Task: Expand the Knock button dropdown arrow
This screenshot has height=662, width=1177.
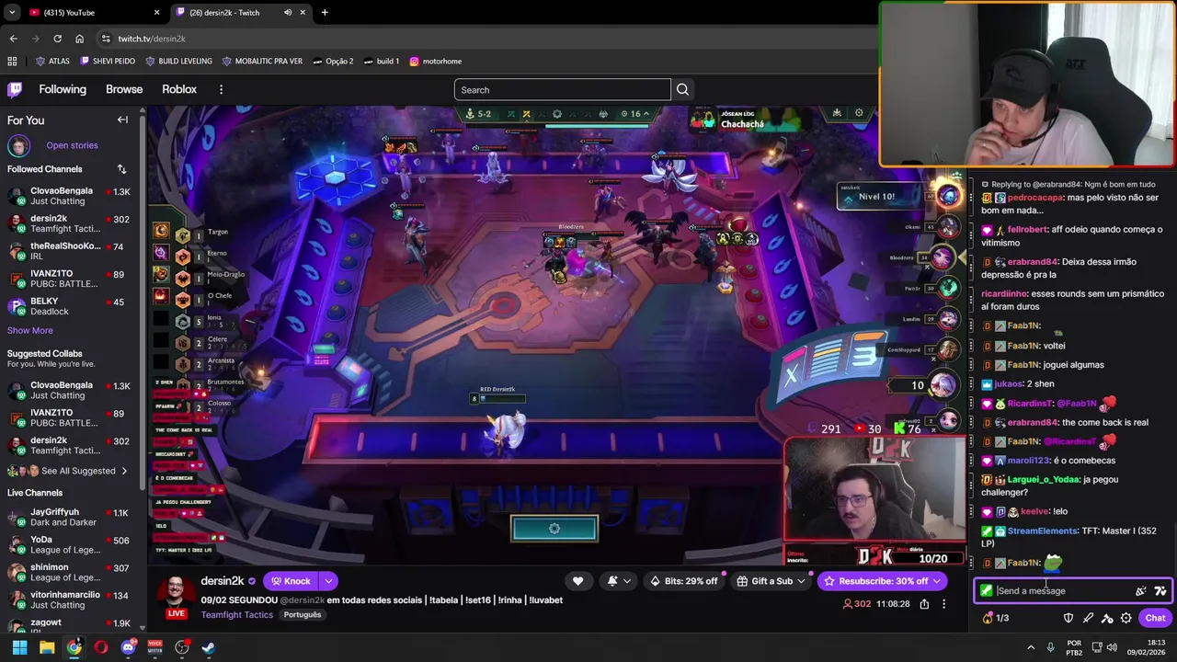Action: pos(328,581)
